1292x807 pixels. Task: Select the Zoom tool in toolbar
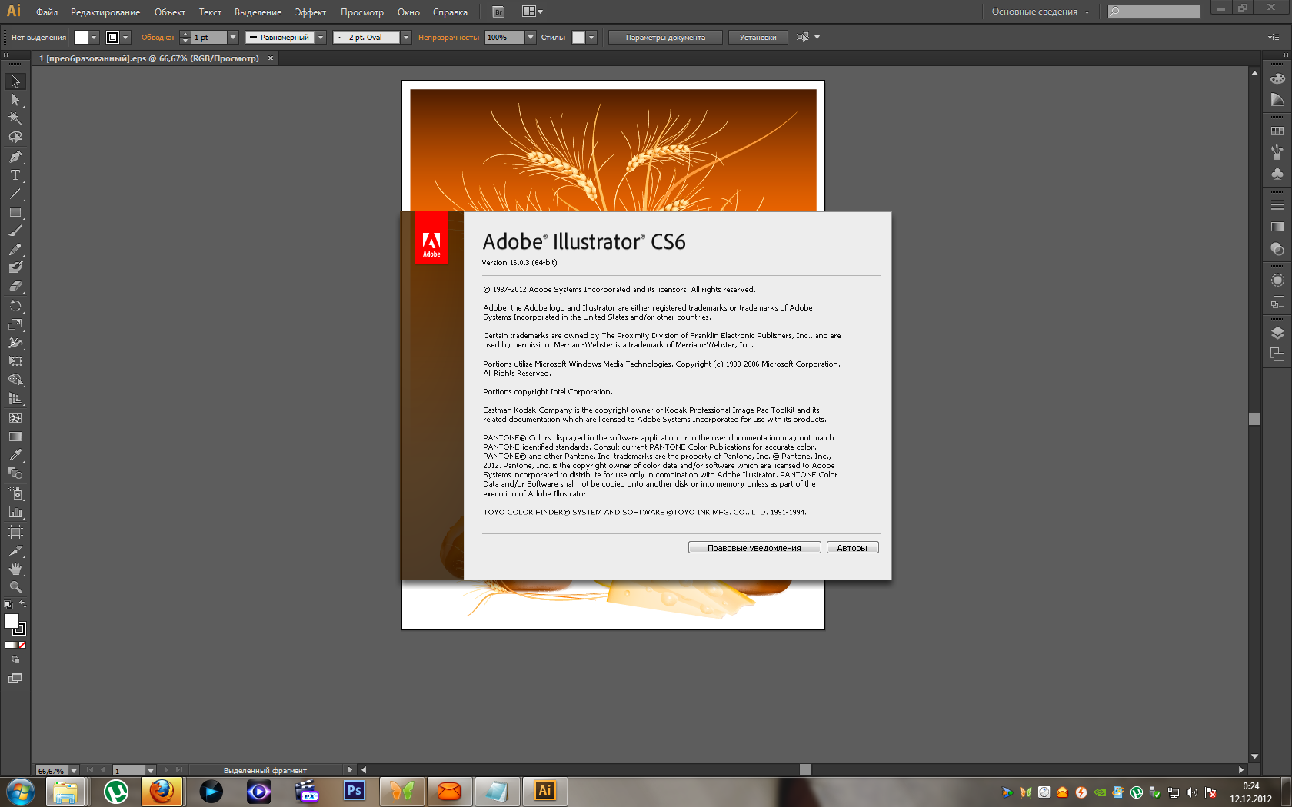(x=15, y=587)
